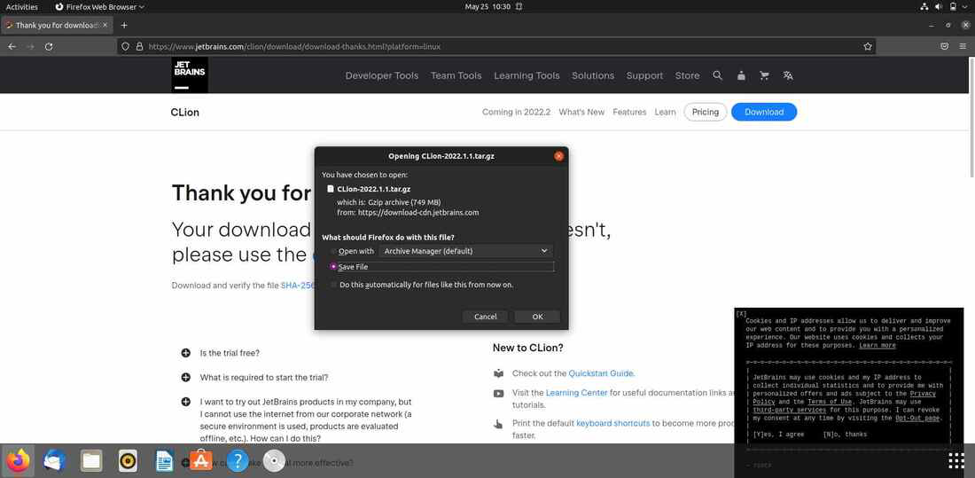The image size is (975, 478).
Task: Open the Store menu item
Action: pyautogui.click(x=687, y=75)
